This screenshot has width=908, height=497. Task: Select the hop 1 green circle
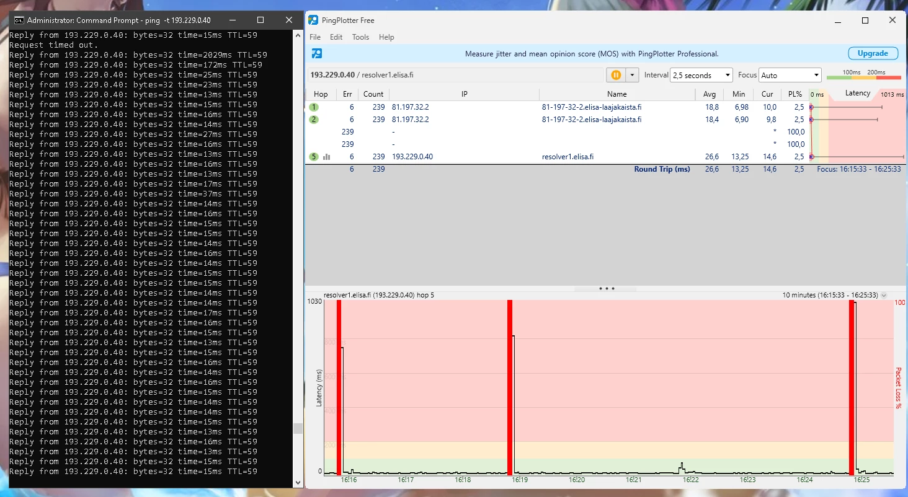point(314,107)
